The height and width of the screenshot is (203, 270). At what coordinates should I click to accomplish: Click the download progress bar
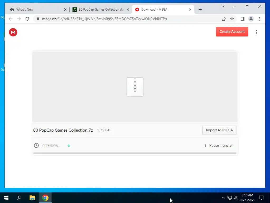(x=135, y=153)
